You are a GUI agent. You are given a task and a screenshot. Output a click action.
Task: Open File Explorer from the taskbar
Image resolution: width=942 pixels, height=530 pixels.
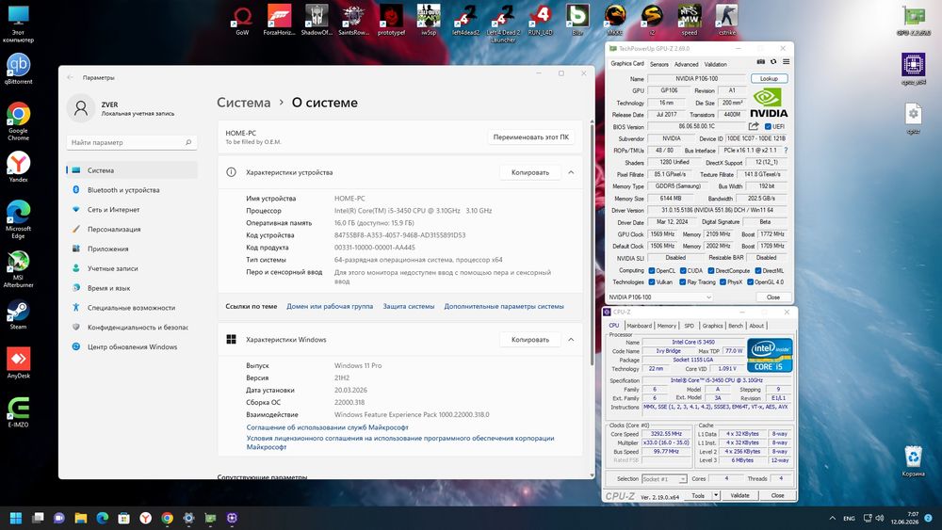tap(80, 518)
